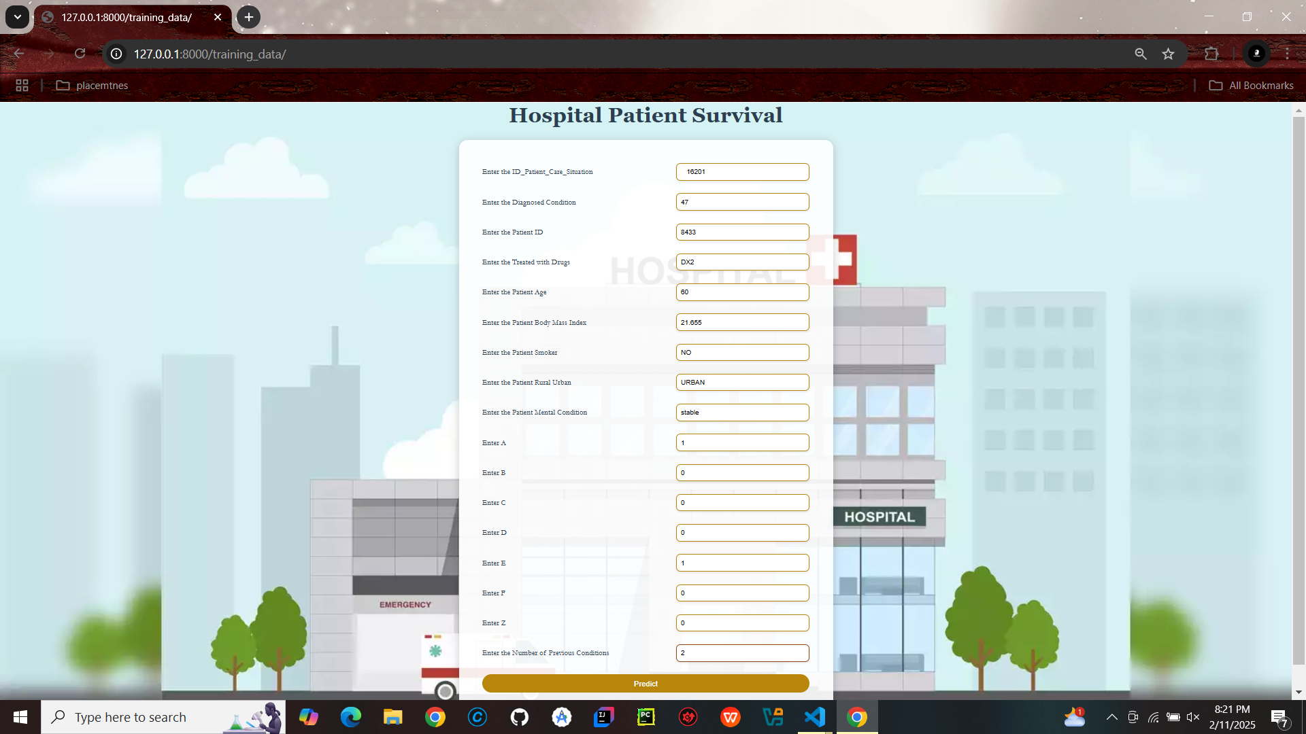Edit the Patient Age field

742,292
